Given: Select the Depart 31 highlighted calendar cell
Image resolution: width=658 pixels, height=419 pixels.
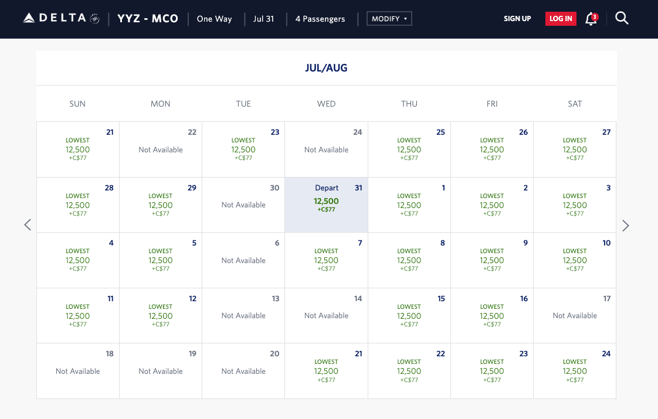Looking at the screenshot, I should click(x=326, y=204).
